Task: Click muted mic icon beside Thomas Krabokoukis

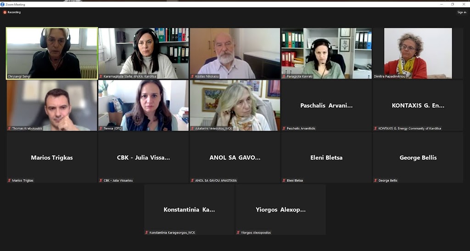Action: click(x=9, y=128)
